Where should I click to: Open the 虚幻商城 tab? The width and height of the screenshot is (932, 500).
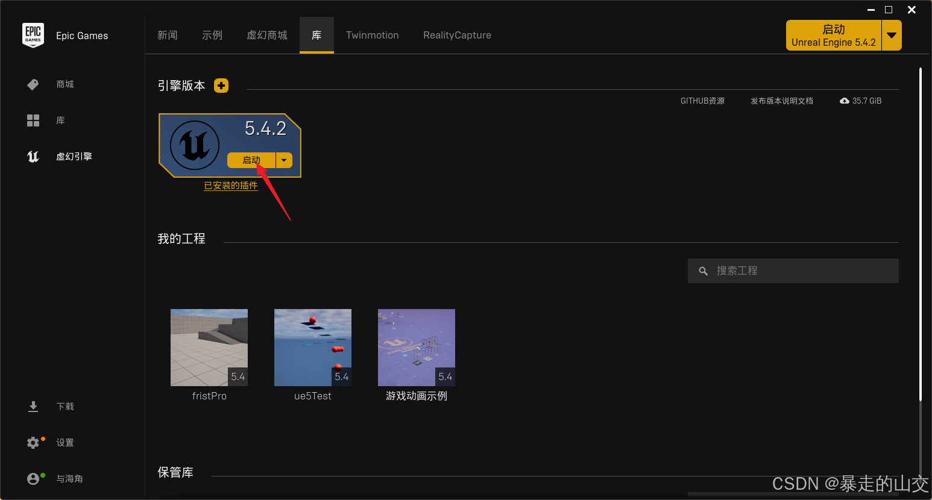267,36
